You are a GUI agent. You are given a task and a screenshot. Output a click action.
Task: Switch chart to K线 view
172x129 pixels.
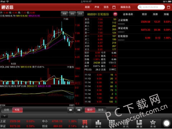coord(17,110)
